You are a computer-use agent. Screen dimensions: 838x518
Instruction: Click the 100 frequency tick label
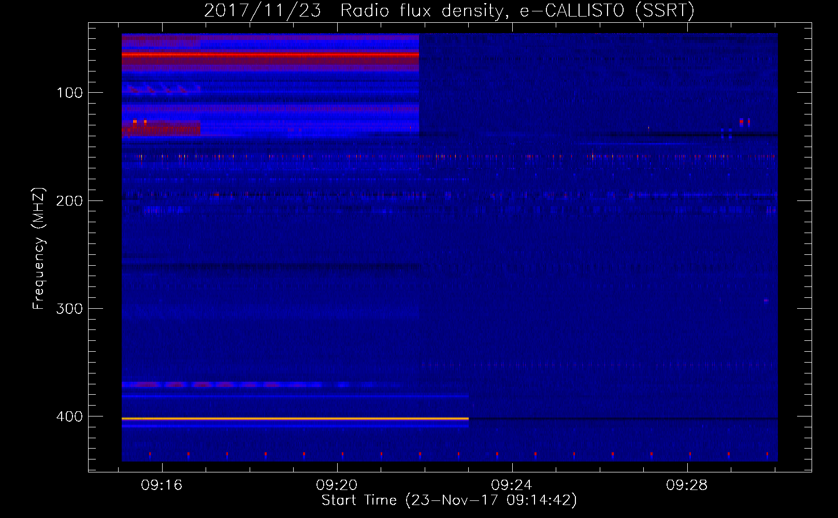pos(69,93)
